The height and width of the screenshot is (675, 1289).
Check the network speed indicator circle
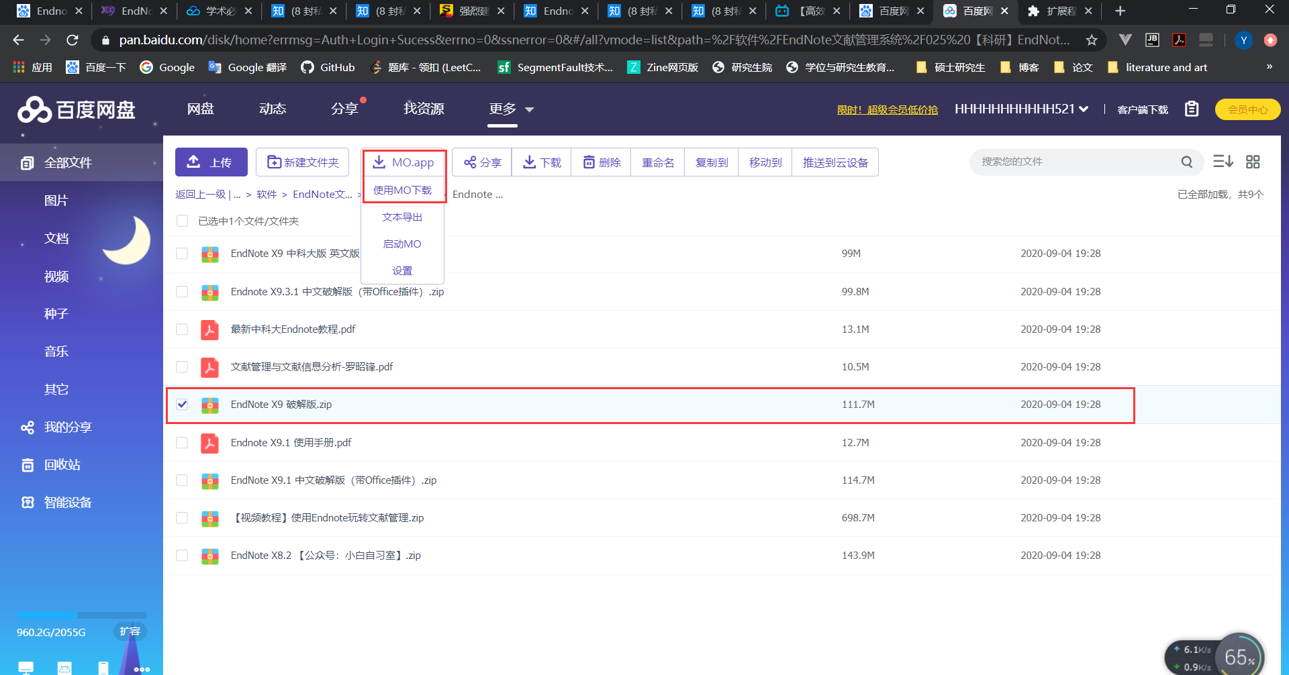pyautogui.click(x=1239, y=656)
